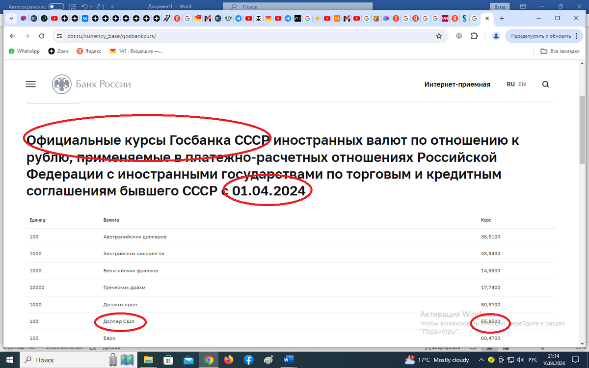Viewport: 589px width, 368px height.
Task: Close the active browser tab
Action: [x=487, y=18]
